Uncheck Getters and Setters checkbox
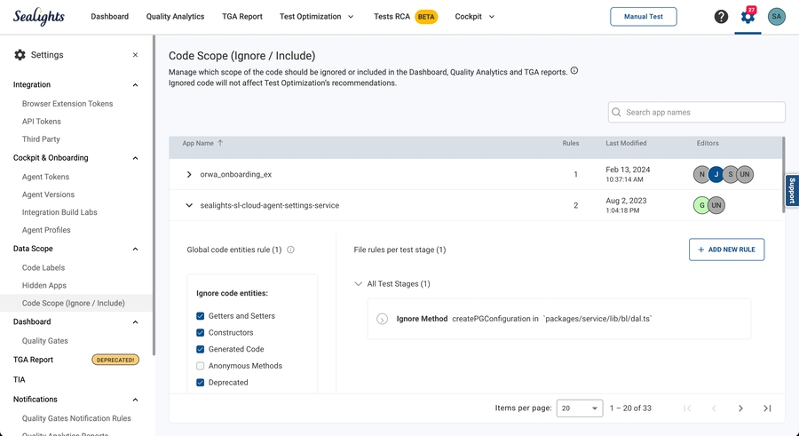This screenshot has height=436, width=799. [201, 316]
